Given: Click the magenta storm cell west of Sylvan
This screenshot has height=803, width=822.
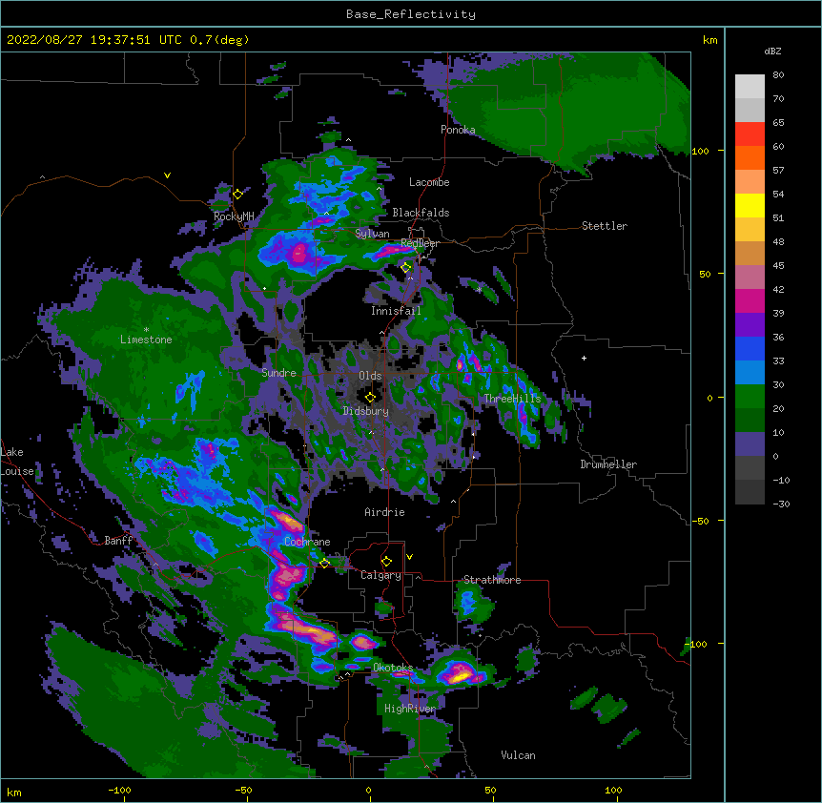Looking at the screenshot, I should pyautogui.click(x=299, y=253).
